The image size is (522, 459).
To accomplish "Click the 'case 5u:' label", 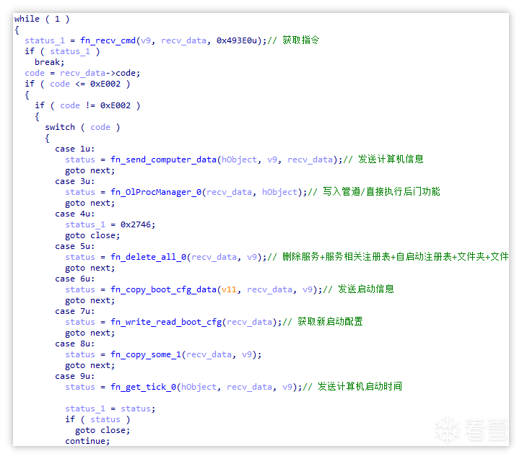I will 75,246.
